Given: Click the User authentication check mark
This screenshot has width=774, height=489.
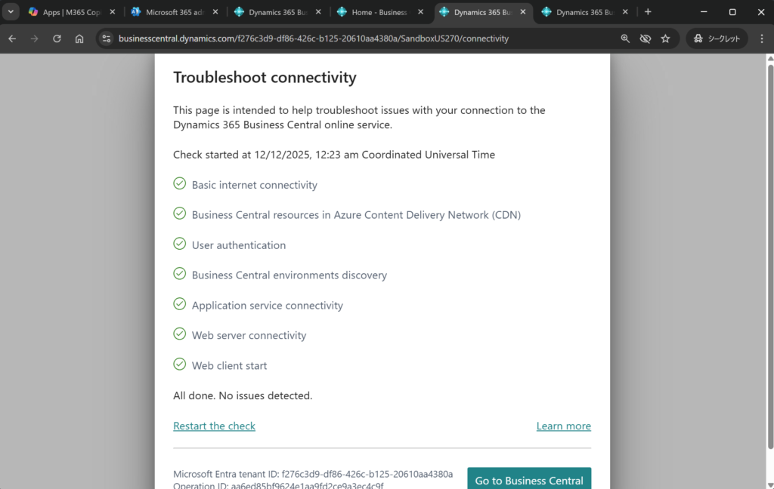Looking at the screenshot, I should (180, 244).
